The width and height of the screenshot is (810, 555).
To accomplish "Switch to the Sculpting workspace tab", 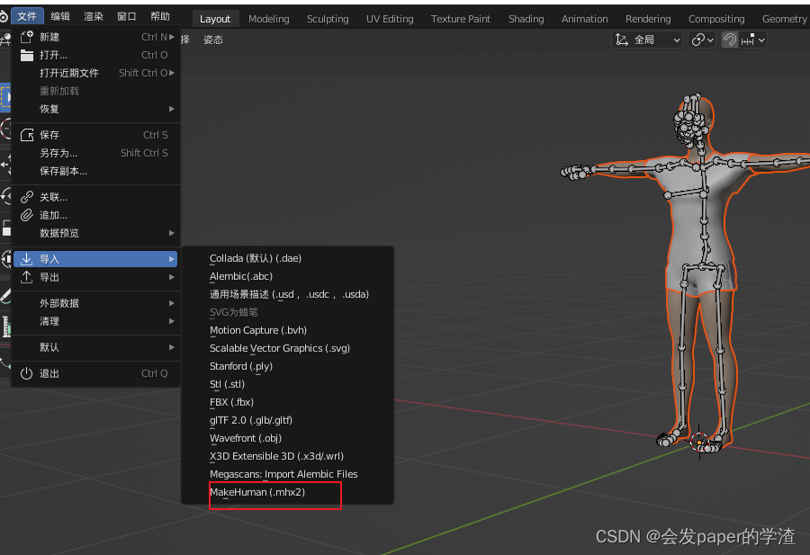I will point(328,19).
